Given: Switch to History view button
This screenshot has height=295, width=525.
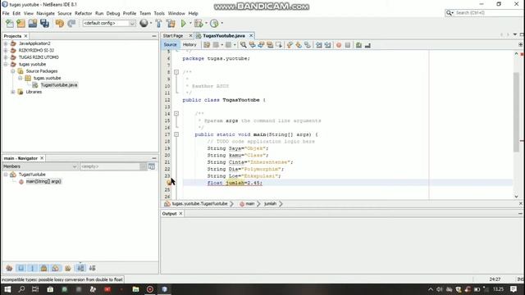Looking at the screenshot, I should click(189, 45).
